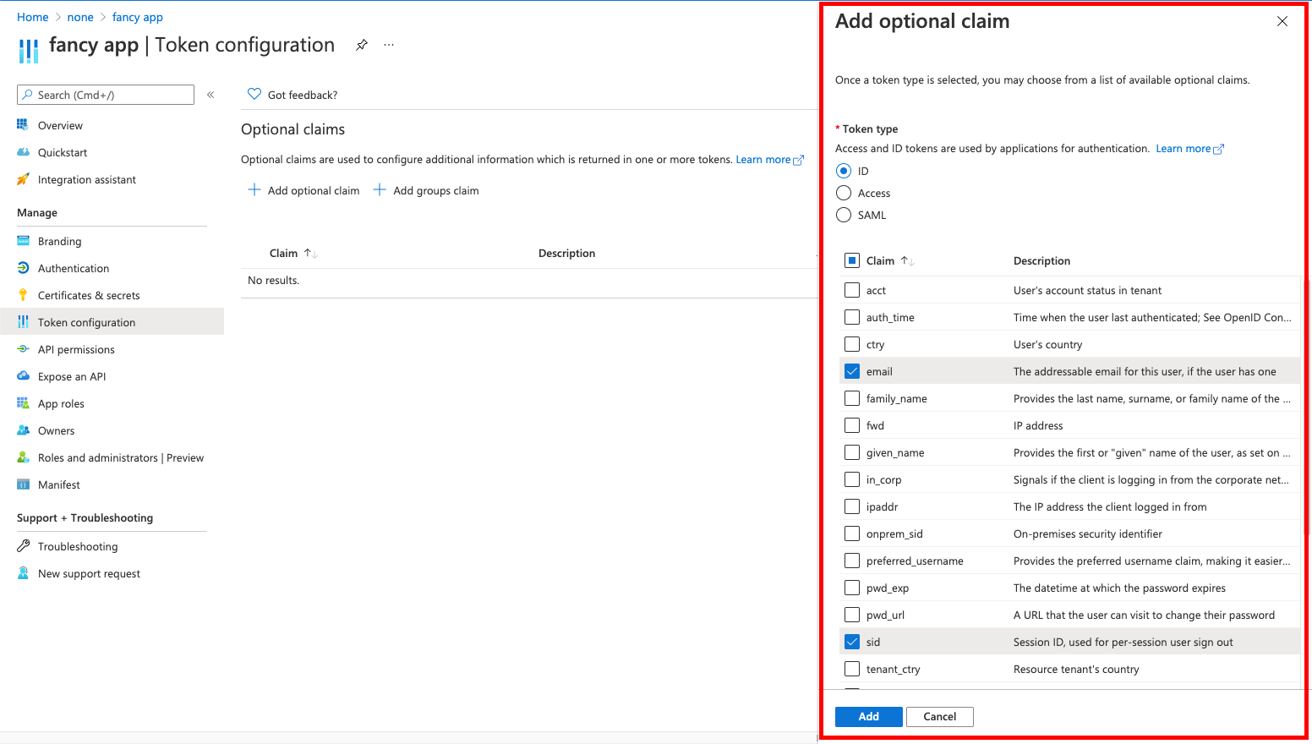This screenshot has width=1312, height=744.
Task: Uncheck the email claim
Action: click(x=851, y=371)
